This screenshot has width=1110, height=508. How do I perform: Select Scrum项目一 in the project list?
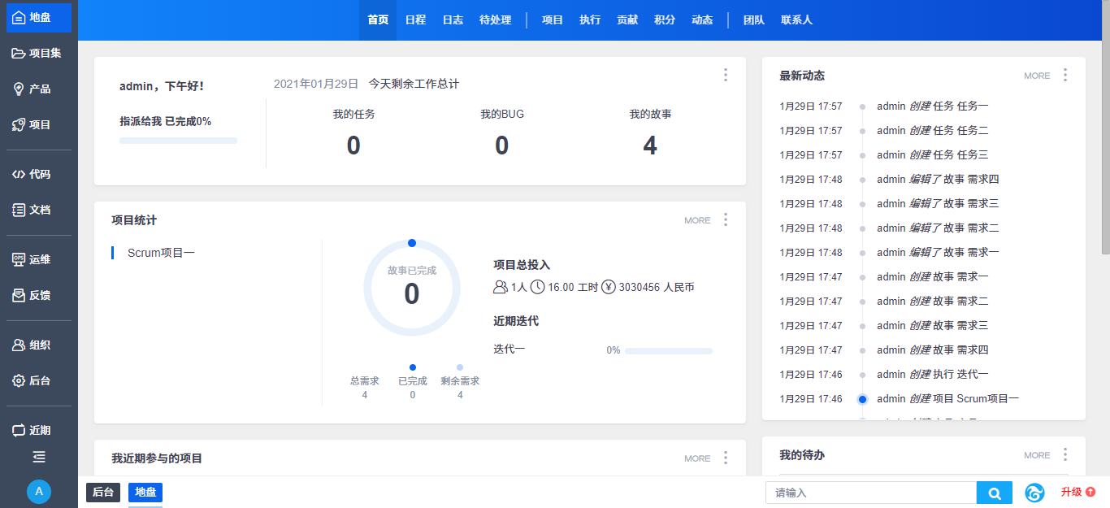tap(161, 253)
